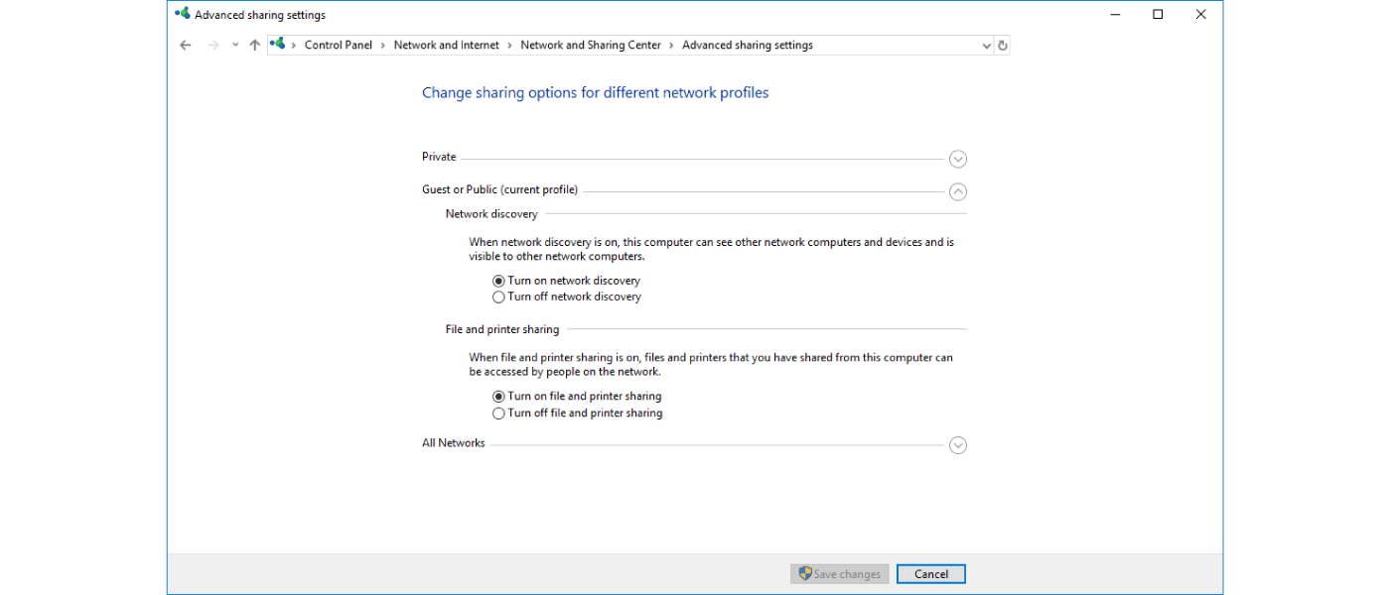The width and height of the screenshot is (1390, 595).
Task: Collapse the Guest or Public profile section
Action: pyautogui.click(x=957, y=191)
